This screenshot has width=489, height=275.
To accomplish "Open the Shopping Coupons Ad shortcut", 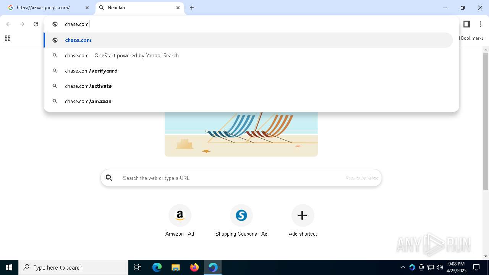I will (241, 221).
